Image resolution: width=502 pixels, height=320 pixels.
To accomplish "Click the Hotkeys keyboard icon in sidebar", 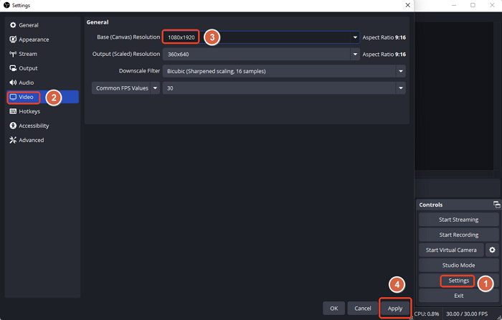I will pyautogui.click(x=13, y=111).
